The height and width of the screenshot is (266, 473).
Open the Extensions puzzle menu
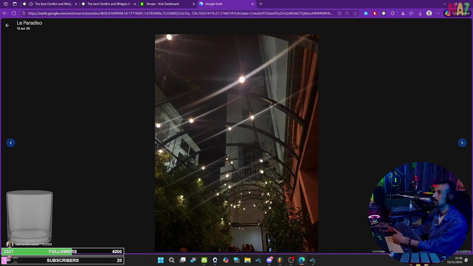tap(392, 13)
